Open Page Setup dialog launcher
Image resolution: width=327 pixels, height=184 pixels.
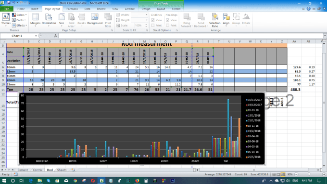point(112,30)
